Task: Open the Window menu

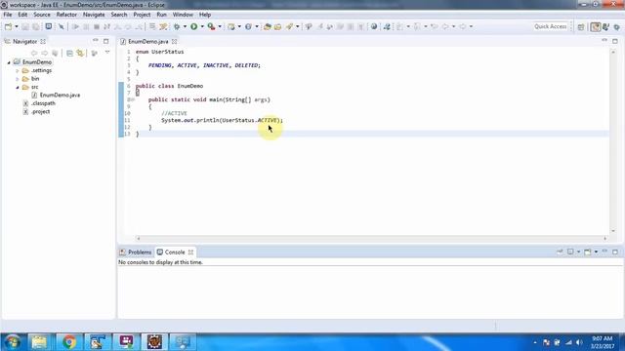Action: (183, 15)
